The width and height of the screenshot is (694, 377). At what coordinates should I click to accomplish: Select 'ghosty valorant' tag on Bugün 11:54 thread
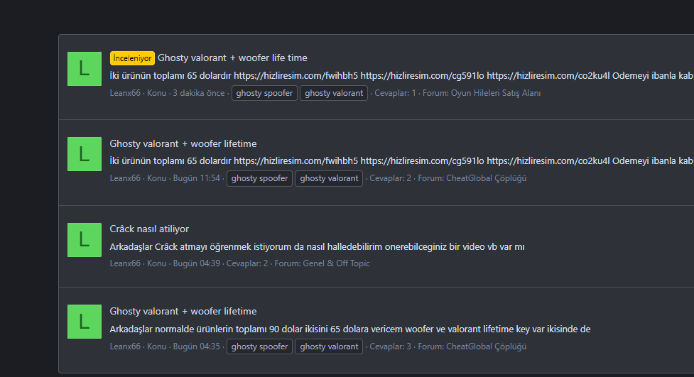[x=329, y=178]
